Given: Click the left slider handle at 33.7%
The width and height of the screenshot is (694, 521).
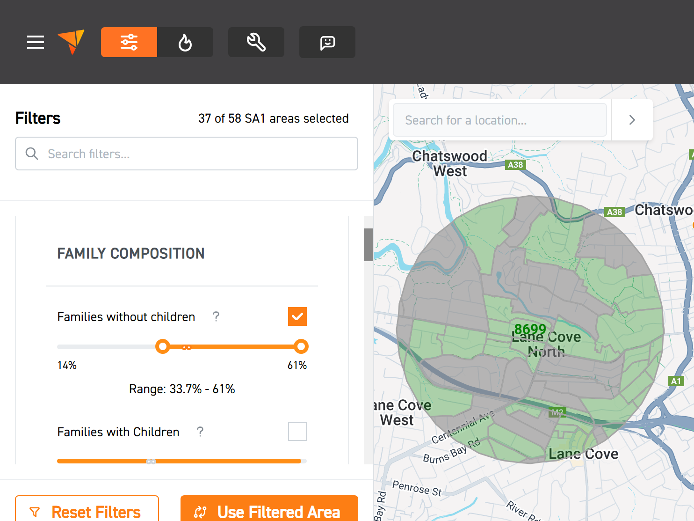Looking at the screenshot, I should [162, 346].
